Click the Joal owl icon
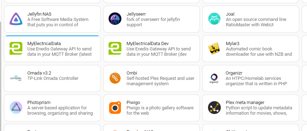Screen dimensions: 307x131 [214, 19]
